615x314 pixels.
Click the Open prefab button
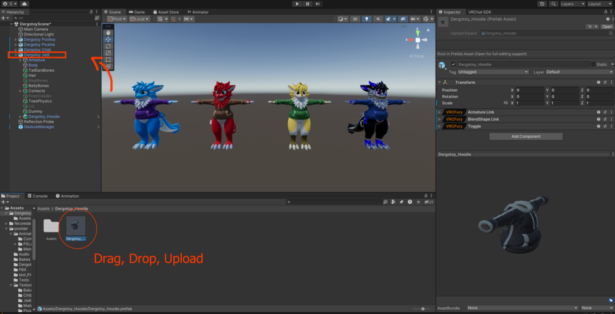coord(607,27)
